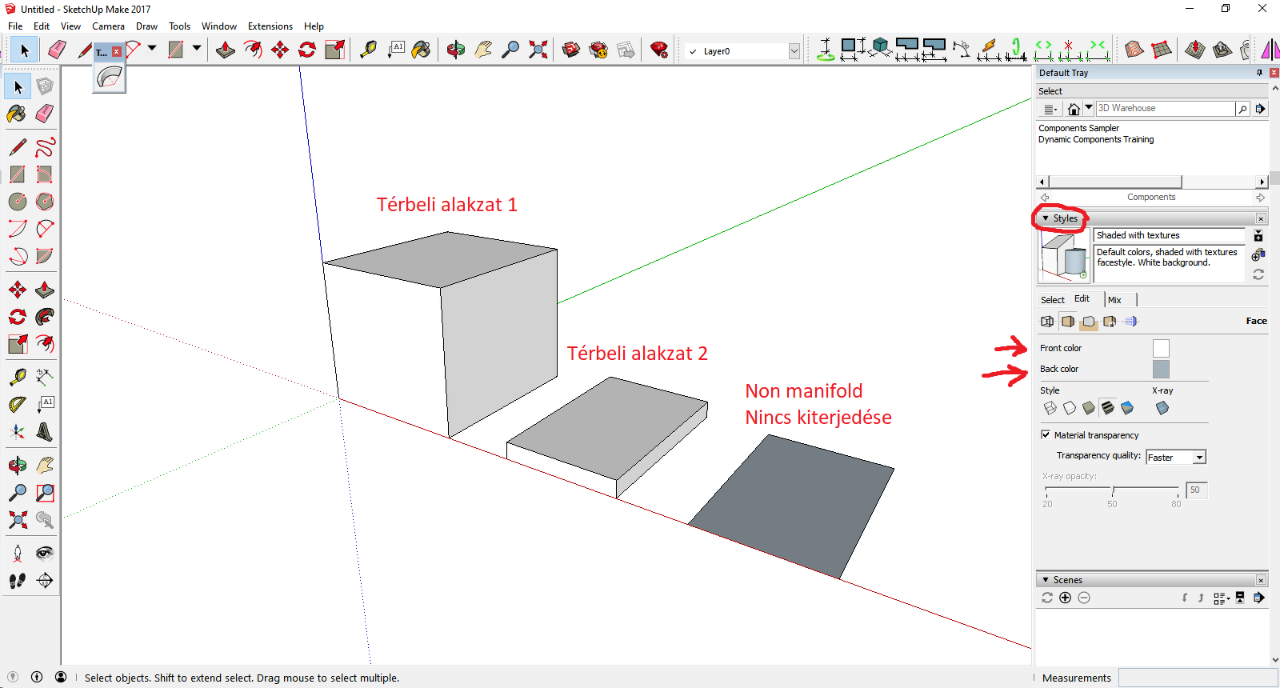The height and width of the screenshot is (688, 1280).
Task: Click the X-ray opacity slider
Action: pos(1112,490)
